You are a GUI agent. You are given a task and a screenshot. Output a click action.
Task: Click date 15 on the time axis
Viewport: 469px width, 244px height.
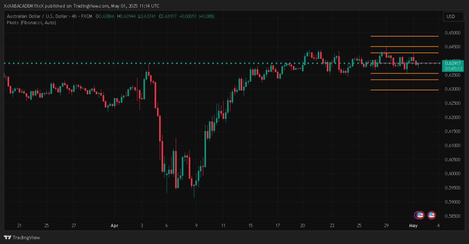(x=250, y=226)
